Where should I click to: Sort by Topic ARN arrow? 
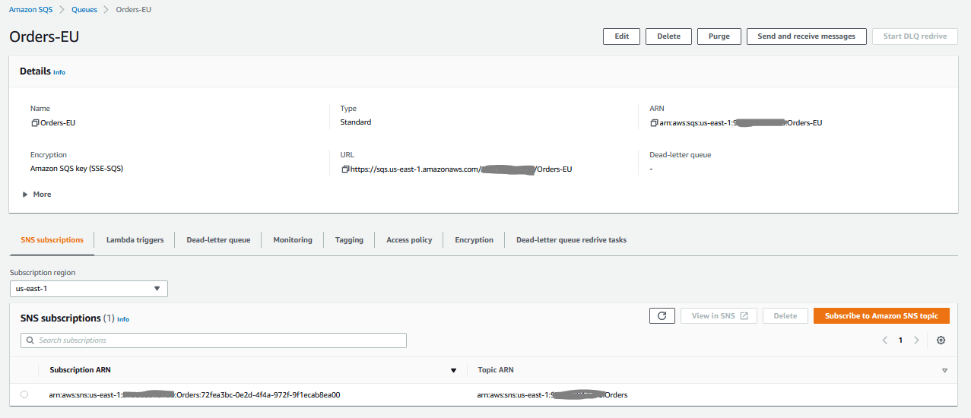[x=945, y=371]
